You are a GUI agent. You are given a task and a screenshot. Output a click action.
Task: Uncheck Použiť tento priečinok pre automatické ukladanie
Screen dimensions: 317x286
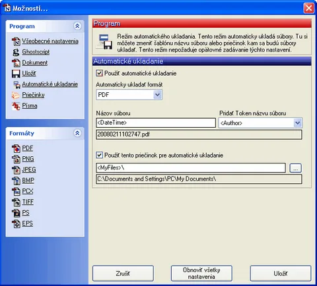tap(99, 155)
